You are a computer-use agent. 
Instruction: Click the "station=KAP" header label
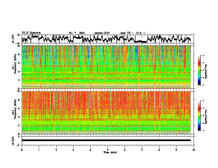(102, 33)
